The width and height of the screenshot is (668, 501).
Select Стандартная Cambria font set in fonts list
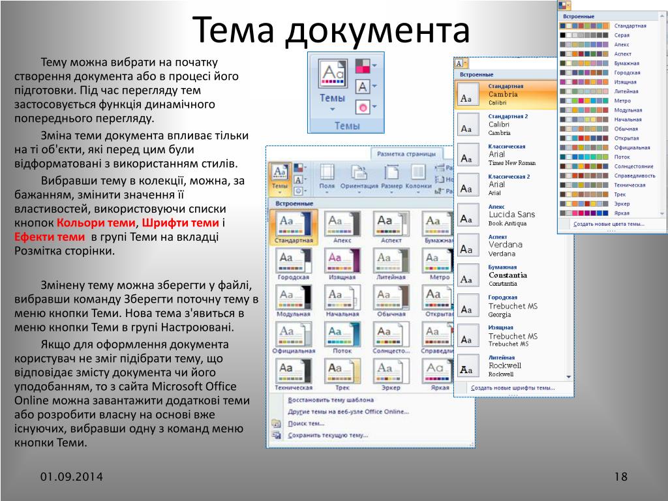click(x=506, y=94)
